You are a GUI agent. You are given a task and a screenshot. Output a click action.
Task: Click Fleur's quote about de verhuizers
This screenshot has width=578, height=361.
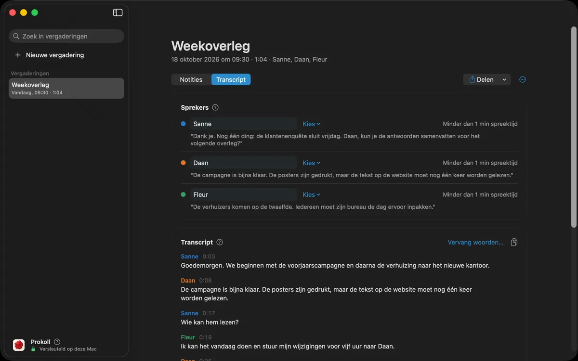coord(313,207)
